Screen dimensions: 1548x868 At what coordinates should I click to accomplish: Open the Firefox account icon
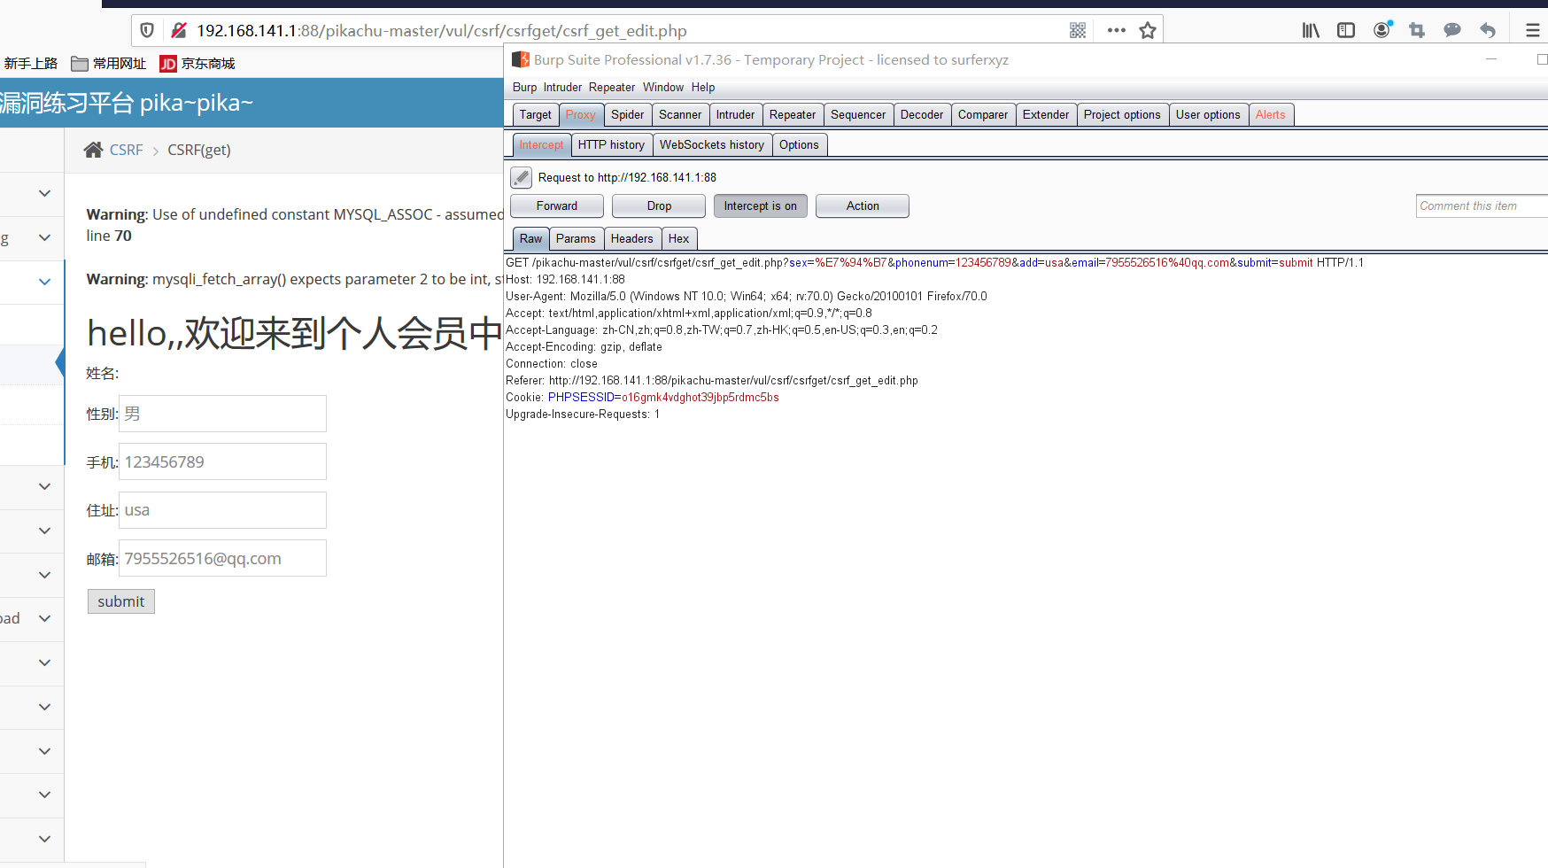click(1382, 31)
